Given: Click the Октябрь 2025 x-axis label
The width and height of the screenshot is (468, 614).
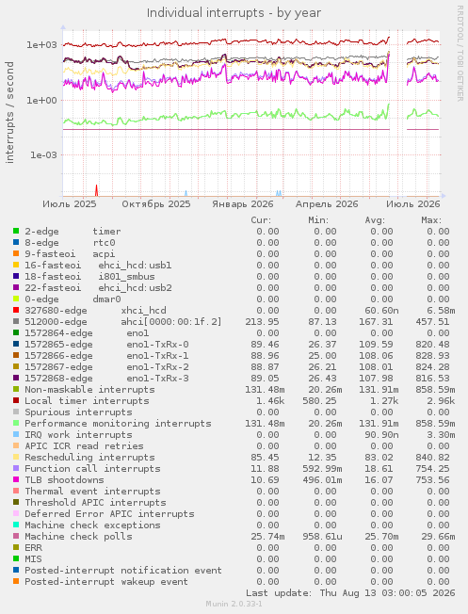Looking at the screenshot, I should [x=156, y=204].
